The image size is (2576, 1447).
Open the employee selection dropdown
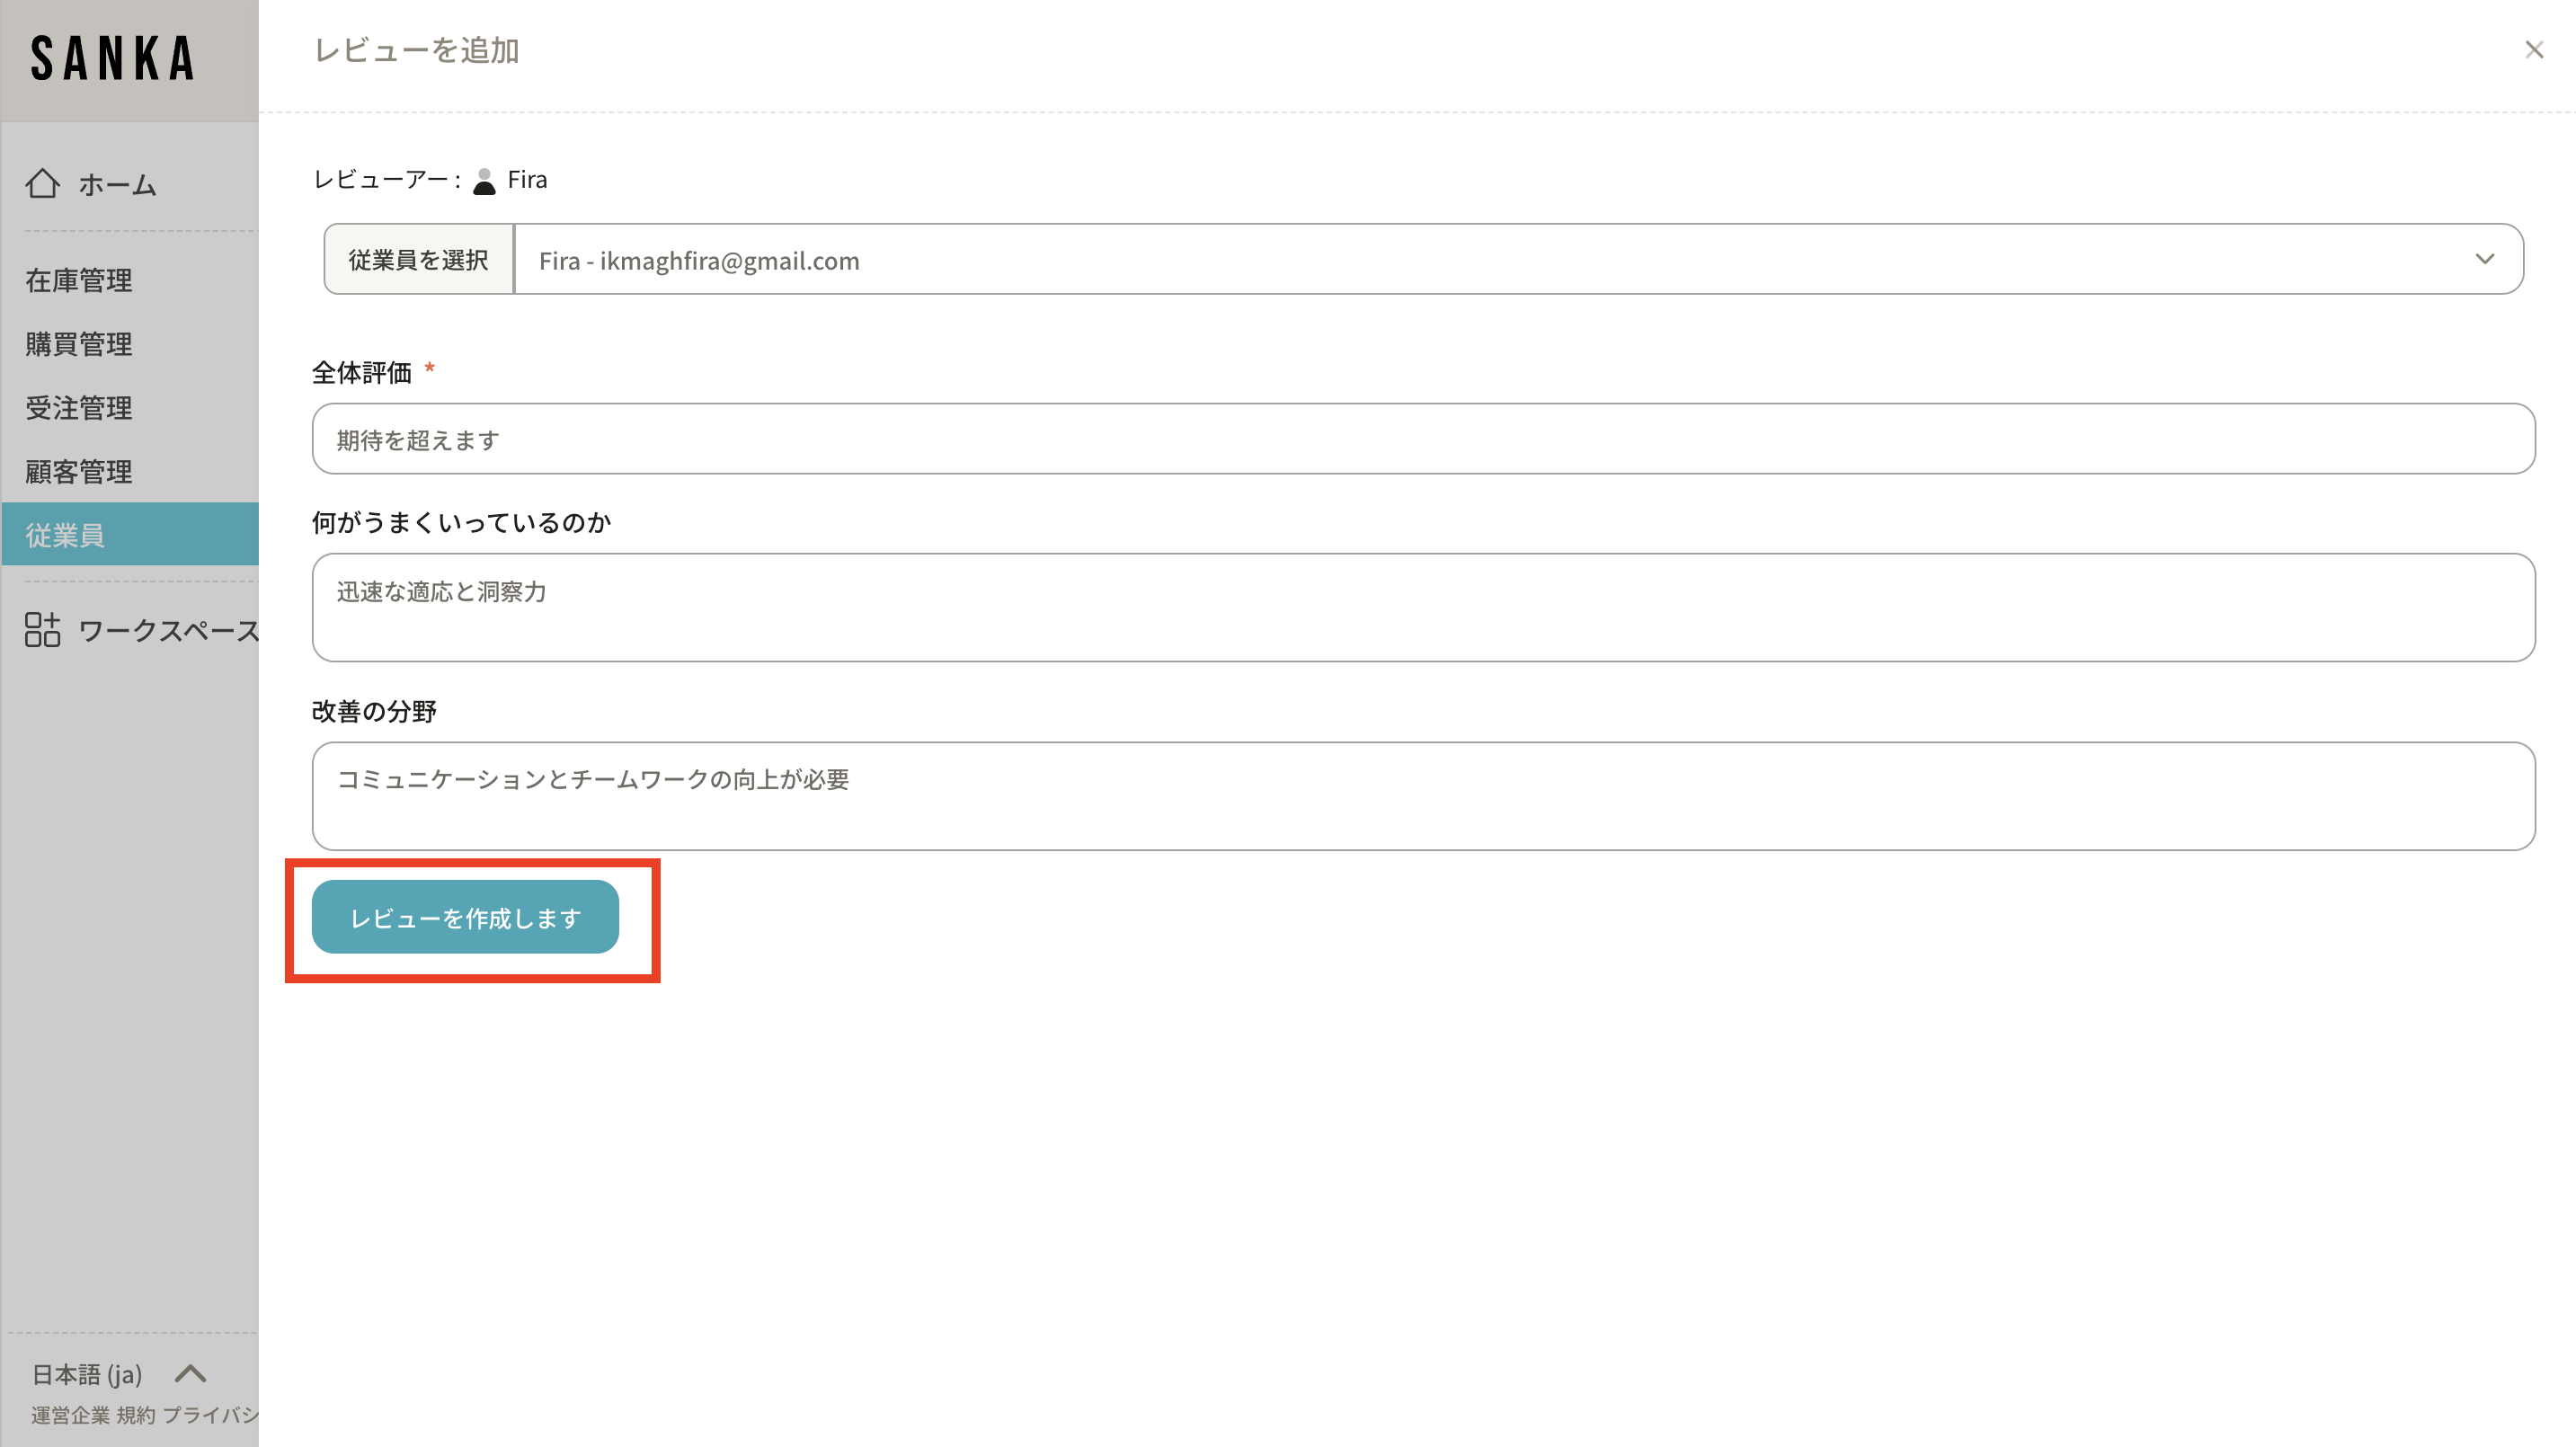click(x=1500, y=260)
